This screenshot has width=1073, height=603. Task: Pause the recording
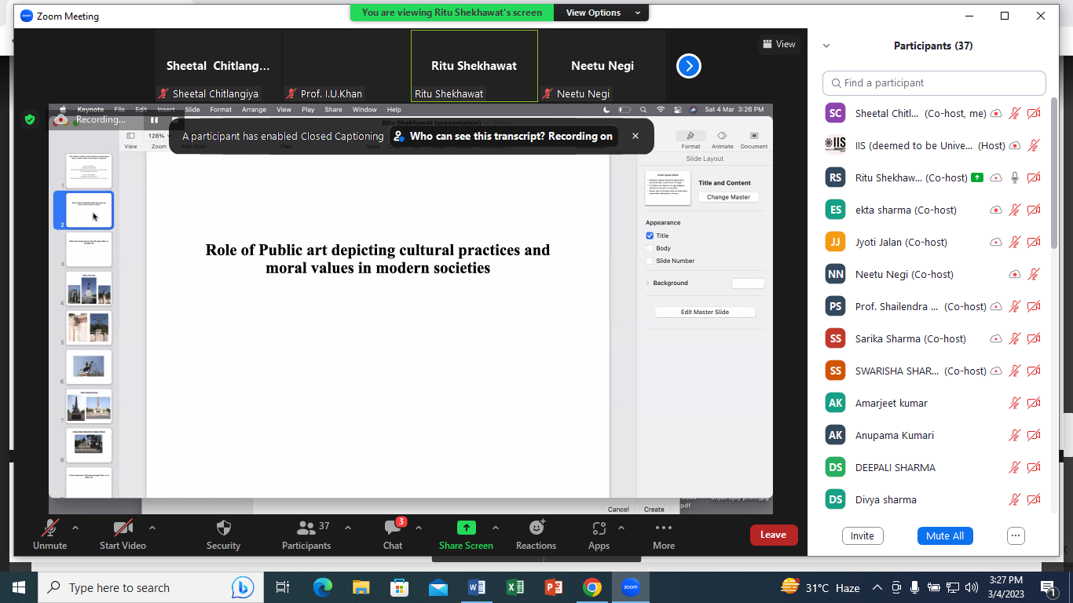[154, 120]
